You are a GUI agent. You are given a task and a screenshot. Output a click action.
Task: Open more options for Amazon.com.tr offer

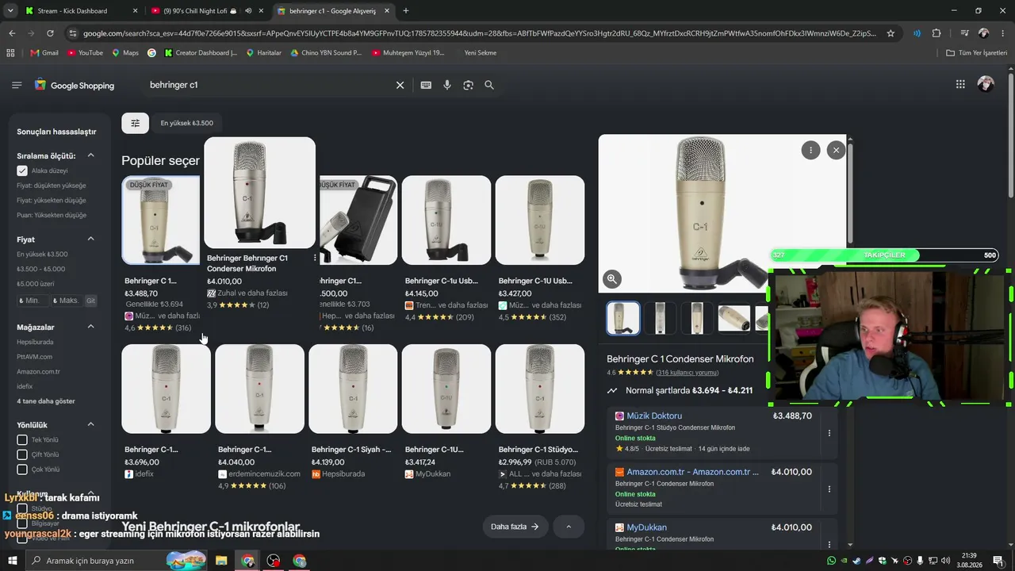click(x=829, y=489)
